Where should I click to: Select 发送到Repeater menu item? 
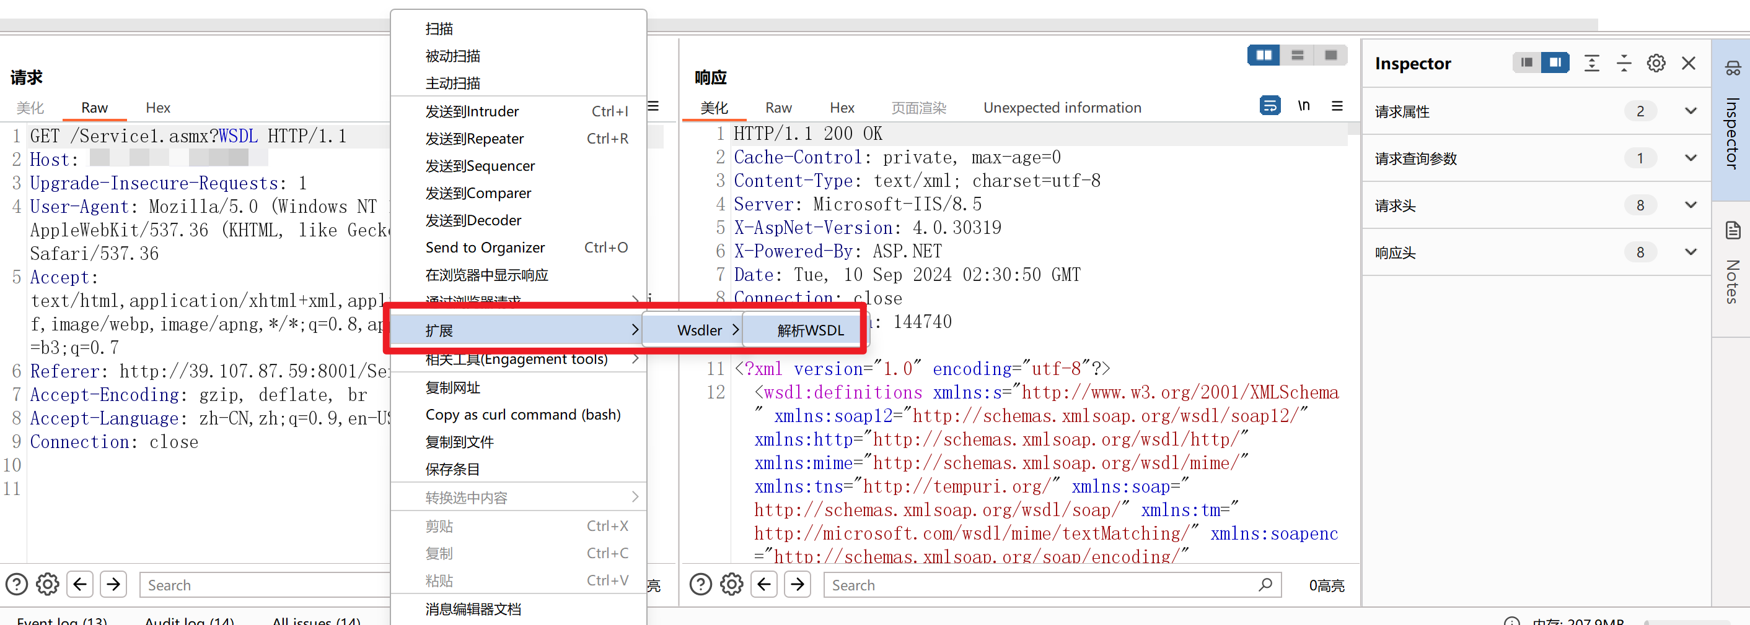(x=518, y=139)
